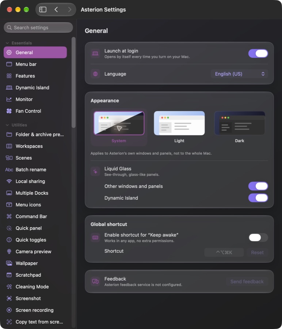
Task: Click the "Asterion Settings" window title
Action: coord(103,10)
